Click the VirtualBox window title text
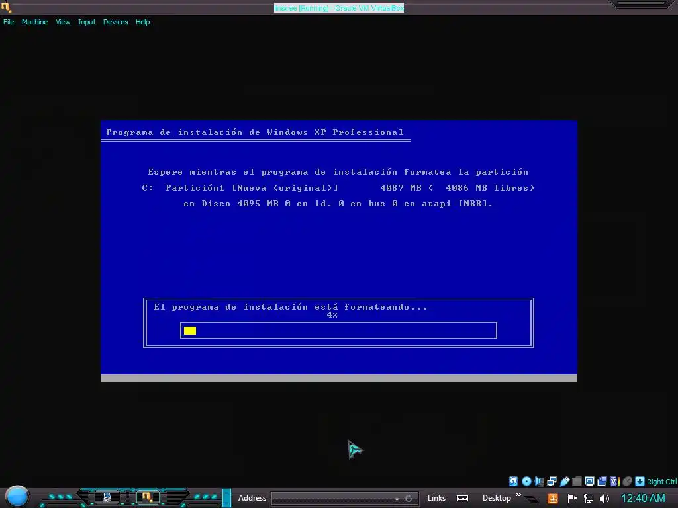 [339, 8]
